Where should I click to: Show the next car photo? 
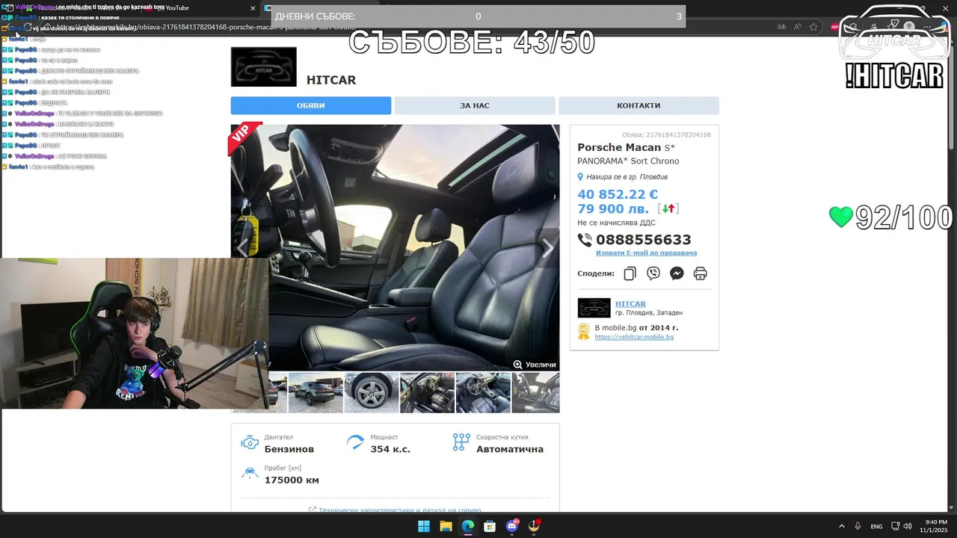[x=548, y=248]
